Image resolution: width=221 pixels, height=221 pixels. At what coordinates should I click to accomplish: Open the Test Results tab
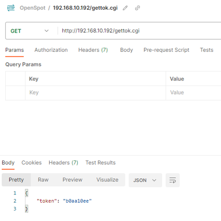pyautogui.click(x=100, y=163)
